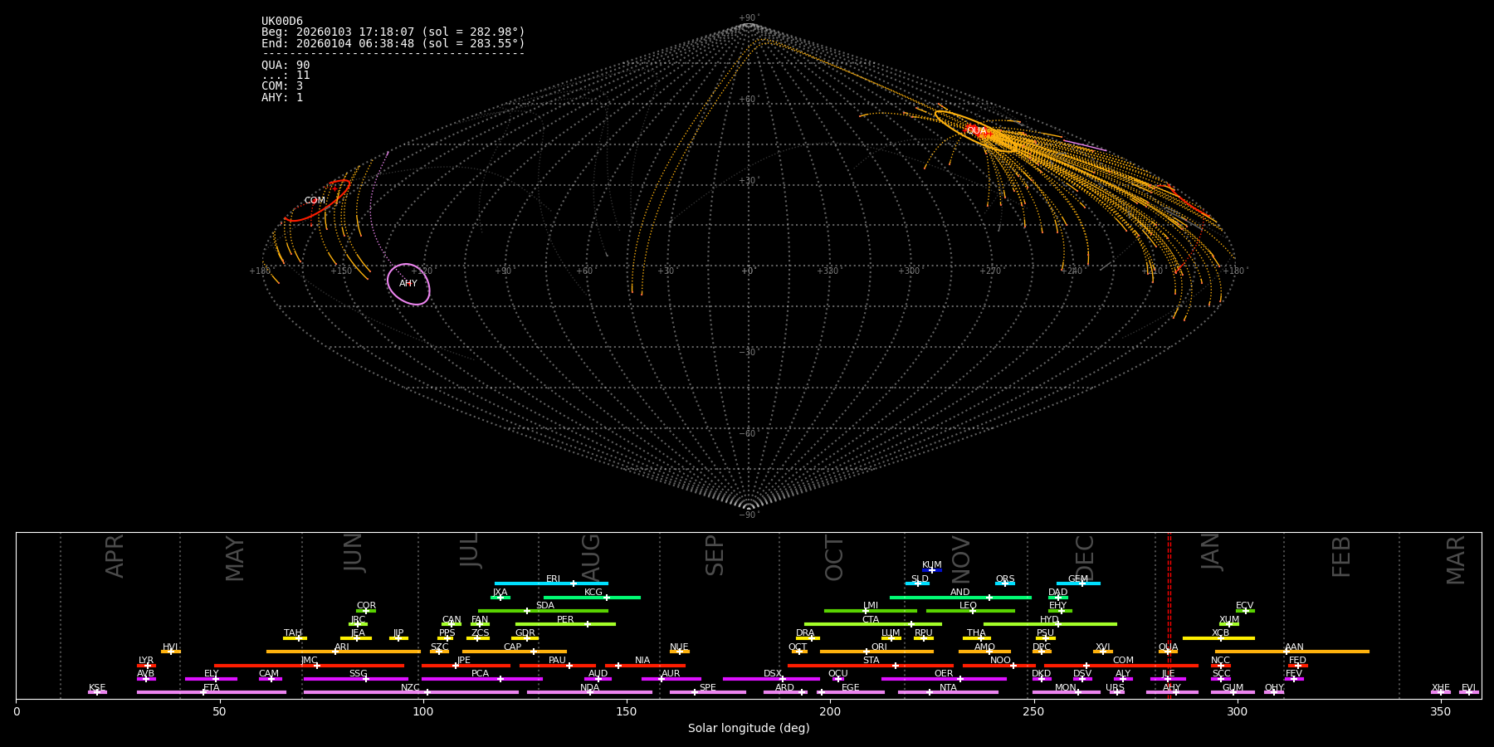Screen dimensions: 1494x747
Task: Click the UK00D6 station title text
Action: (282, 22)
